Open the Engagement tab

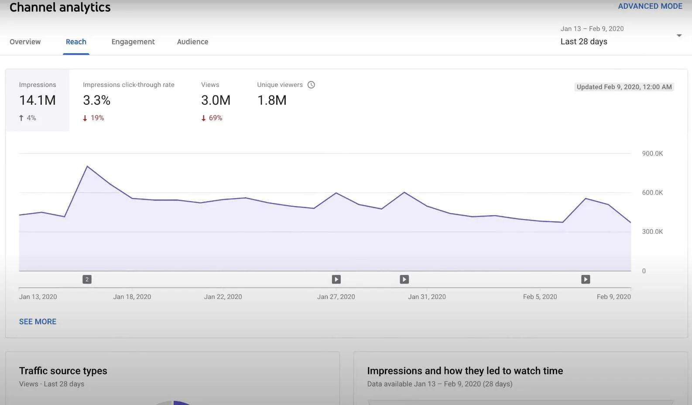(x=133, y=41)
